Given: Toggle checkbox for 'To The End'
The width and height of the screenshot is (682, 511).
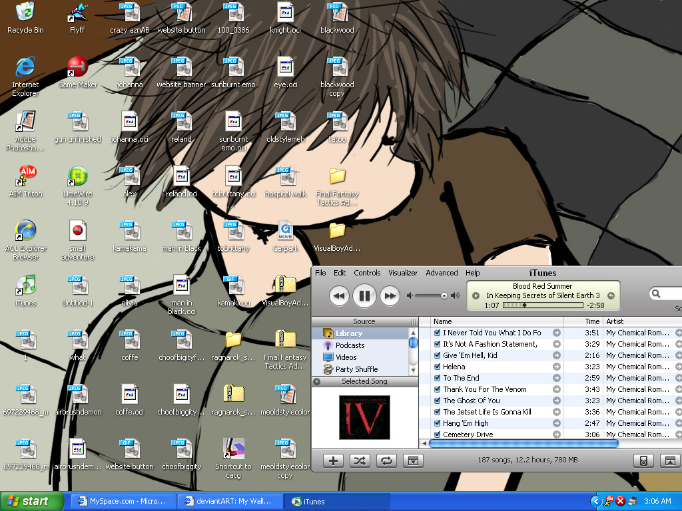Looking at the screenshot, I should 438,378.
